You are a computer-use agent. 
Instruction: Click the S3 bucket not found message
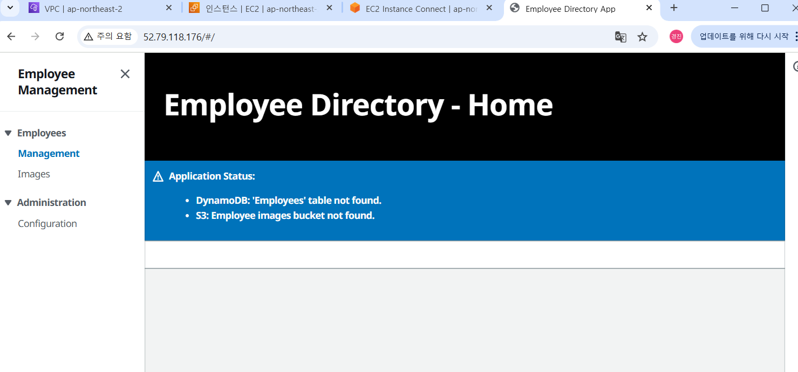click(x=285, y=216)
